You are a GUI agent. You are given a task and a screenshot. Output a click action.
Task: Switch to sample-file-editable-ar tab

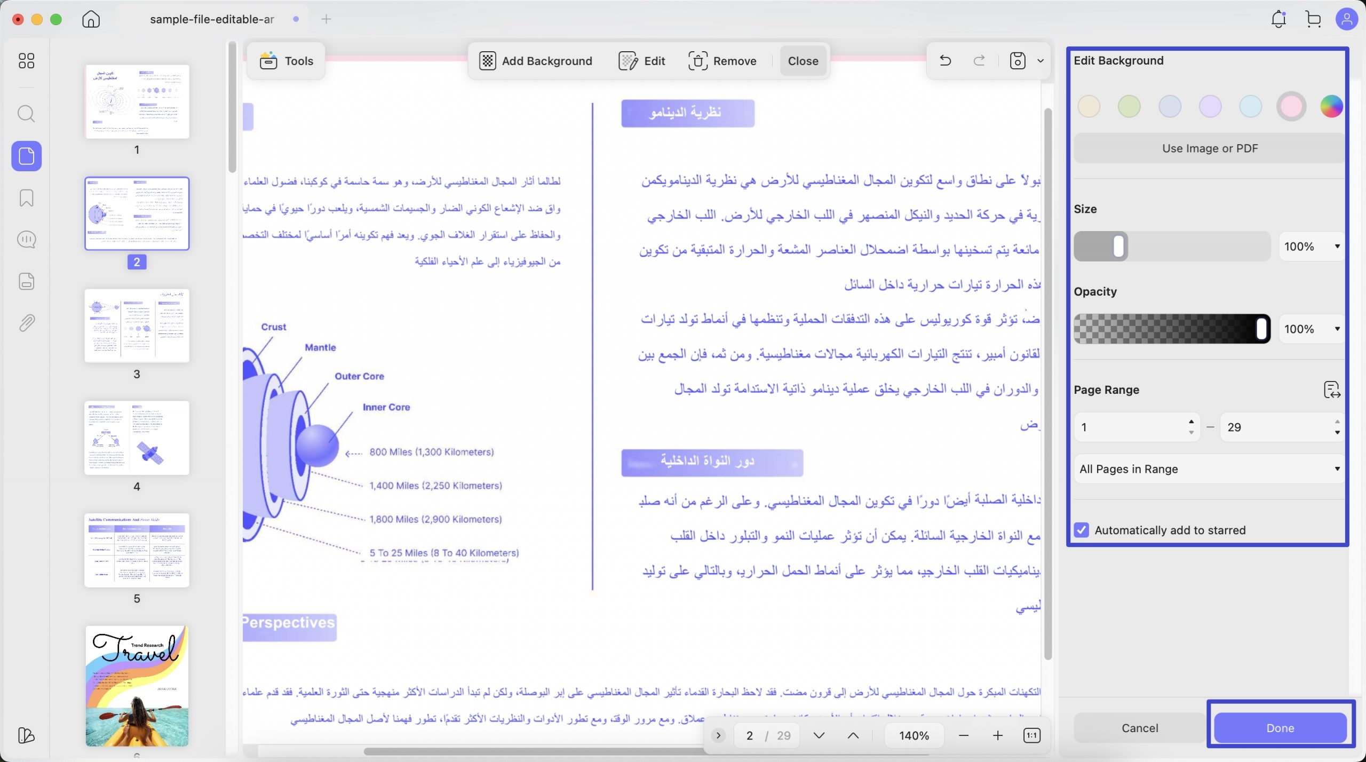(212, 19)
